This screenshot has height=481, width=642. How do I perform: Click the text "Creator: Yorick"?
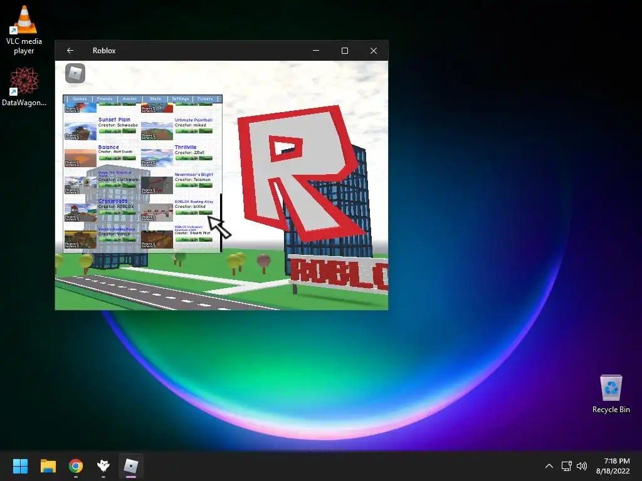tap(114, 234)
